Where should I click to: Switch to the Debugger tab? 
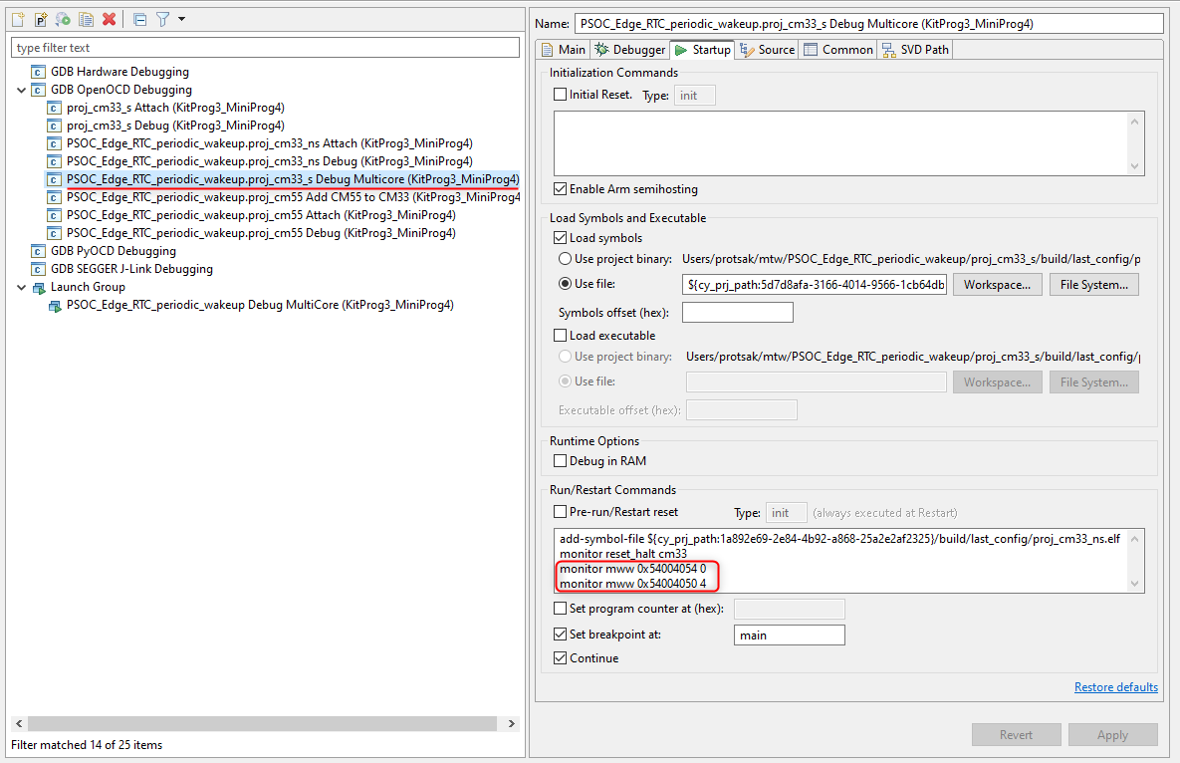pos(629,50)
